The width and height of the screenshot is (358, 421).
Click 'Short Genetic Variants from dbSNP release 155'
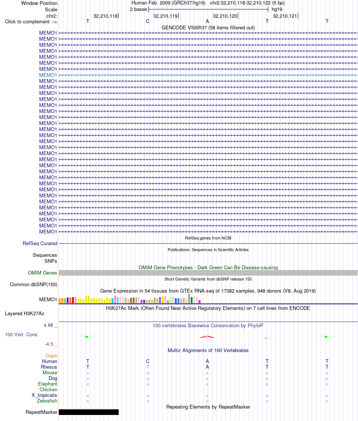click(x=208, y=279)
